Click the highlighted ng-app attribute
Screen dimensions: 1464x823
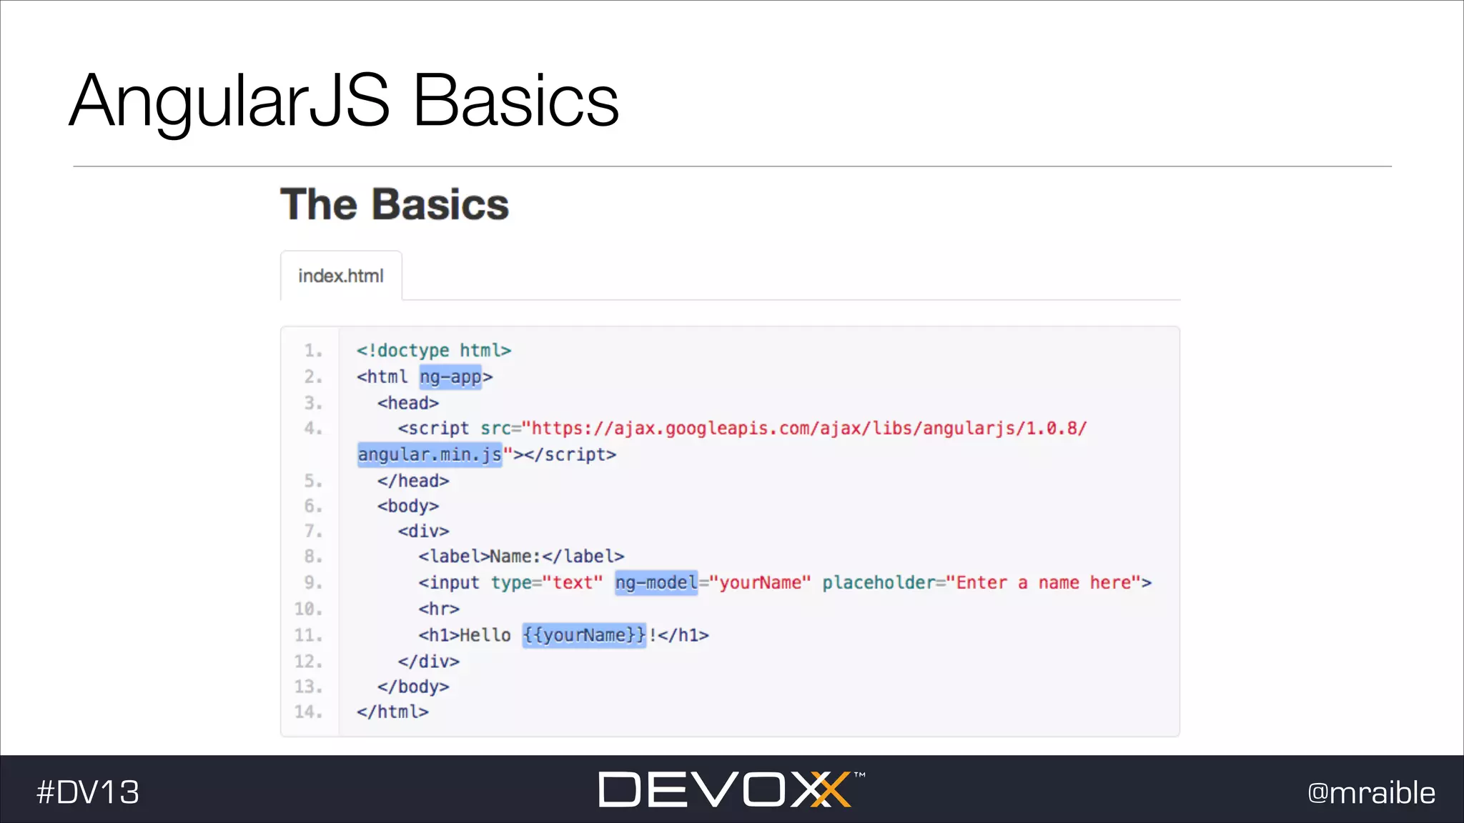tap(451, 376)
